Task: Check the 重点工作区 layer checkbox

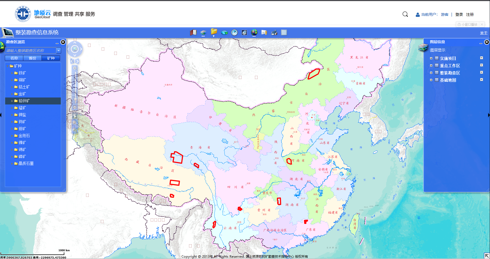Action: (437, 65)
